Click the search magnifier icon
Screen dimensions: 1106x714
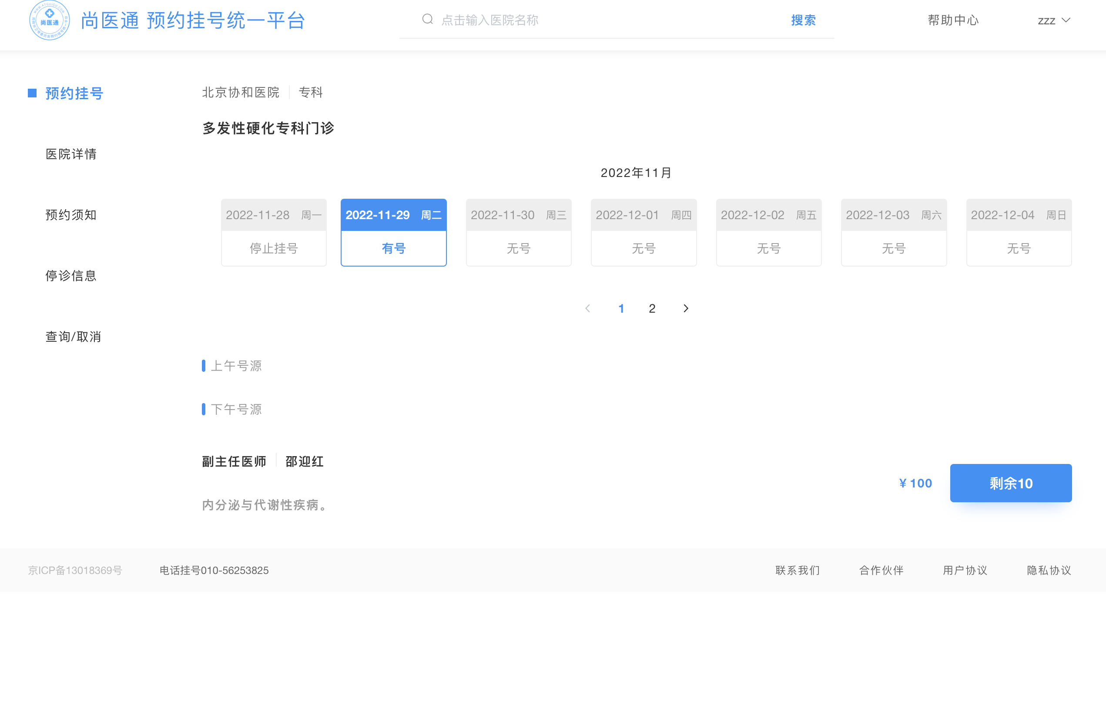click(x=427, y=19)
